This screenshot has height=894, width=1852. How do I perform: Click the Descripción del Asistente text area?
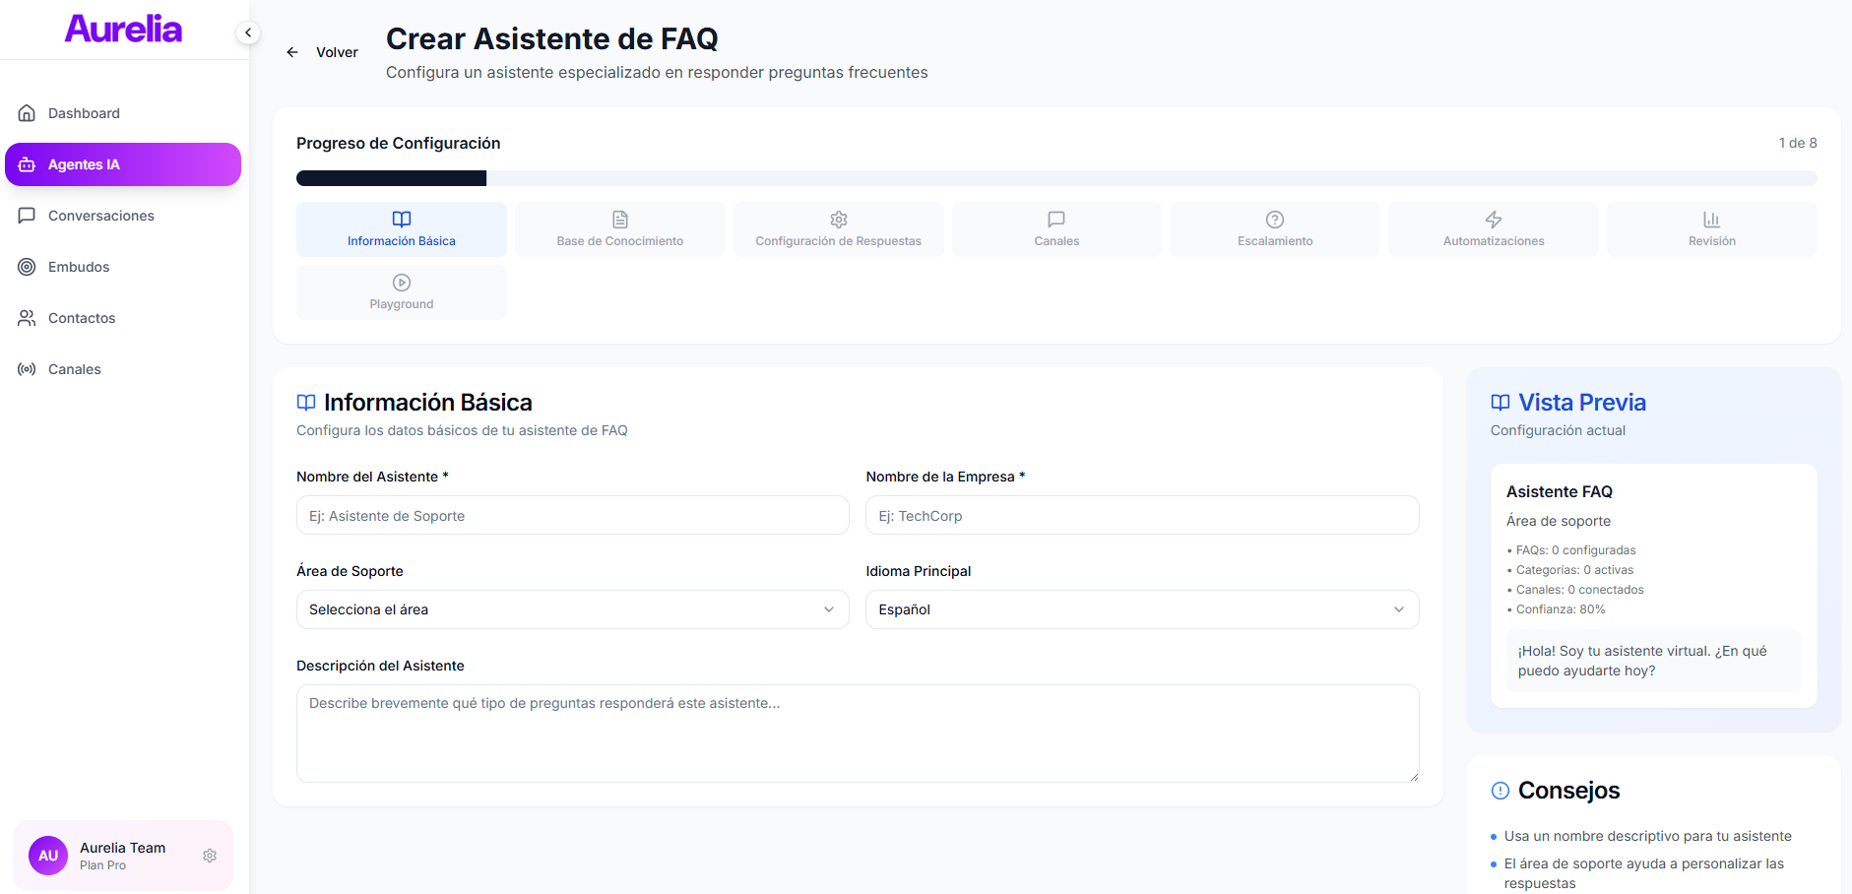click(x=857, y=734)
